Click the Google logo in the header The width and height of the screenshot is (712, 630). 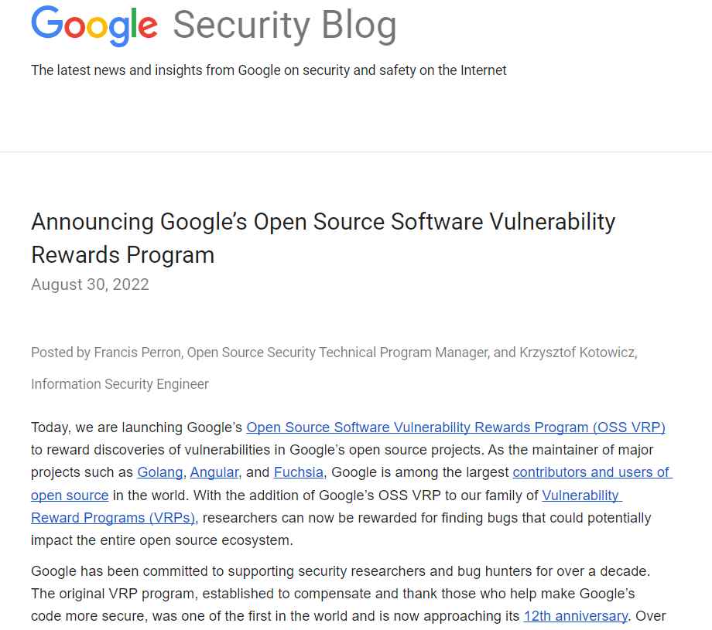pos(94,26)
